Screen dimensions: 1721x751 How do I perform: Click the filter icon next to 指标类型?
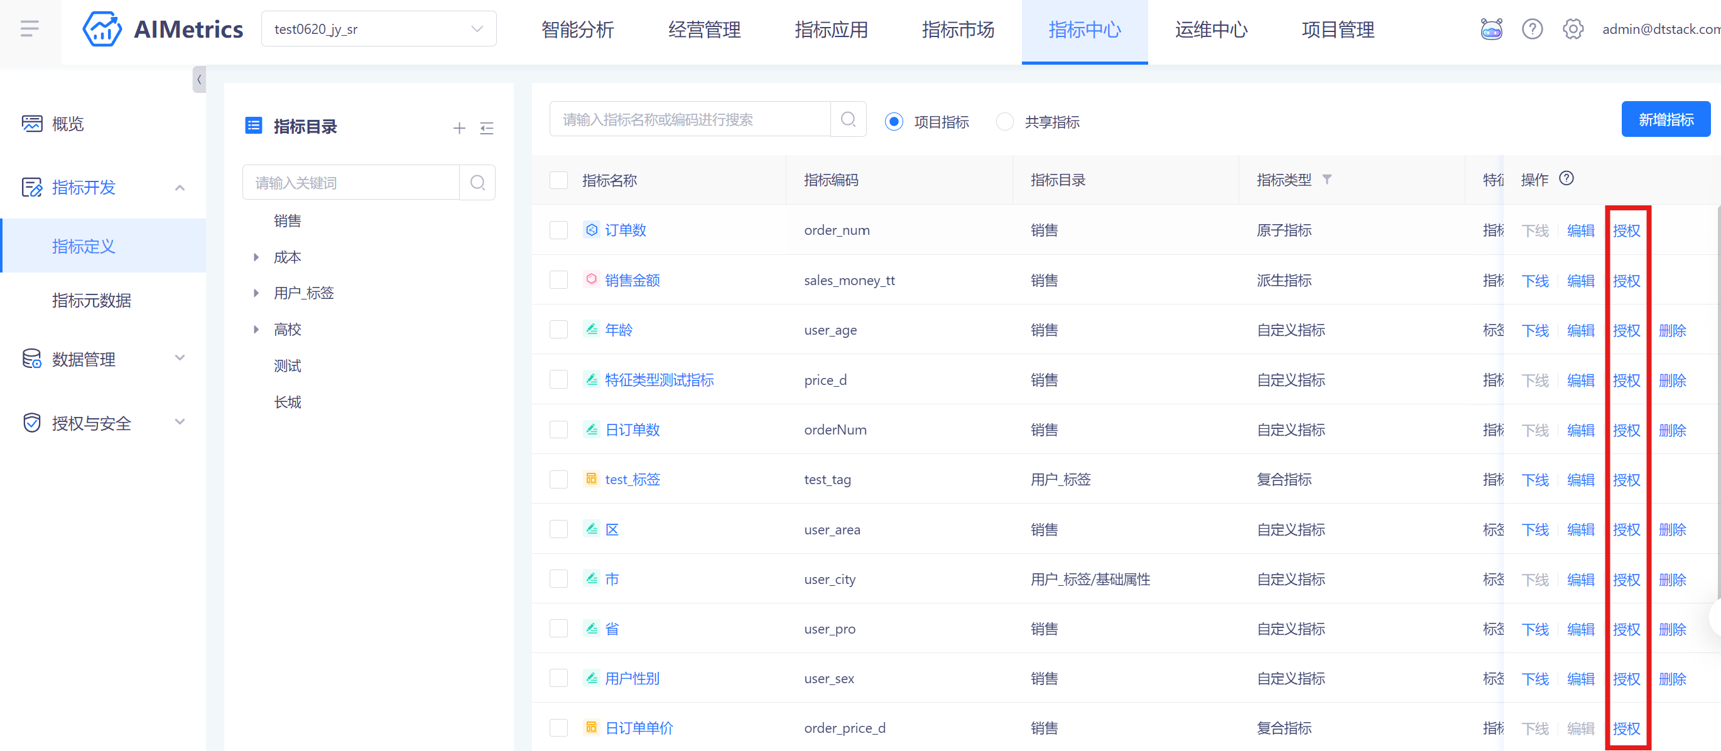click(x=1327, y=179)
